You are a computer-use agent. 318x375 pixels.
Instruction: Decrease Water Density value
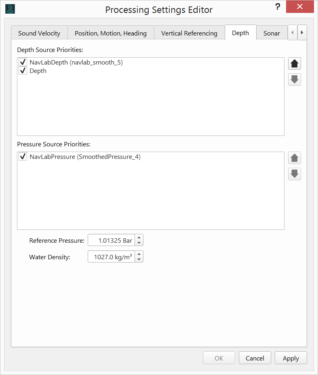[x=139, y=259]
